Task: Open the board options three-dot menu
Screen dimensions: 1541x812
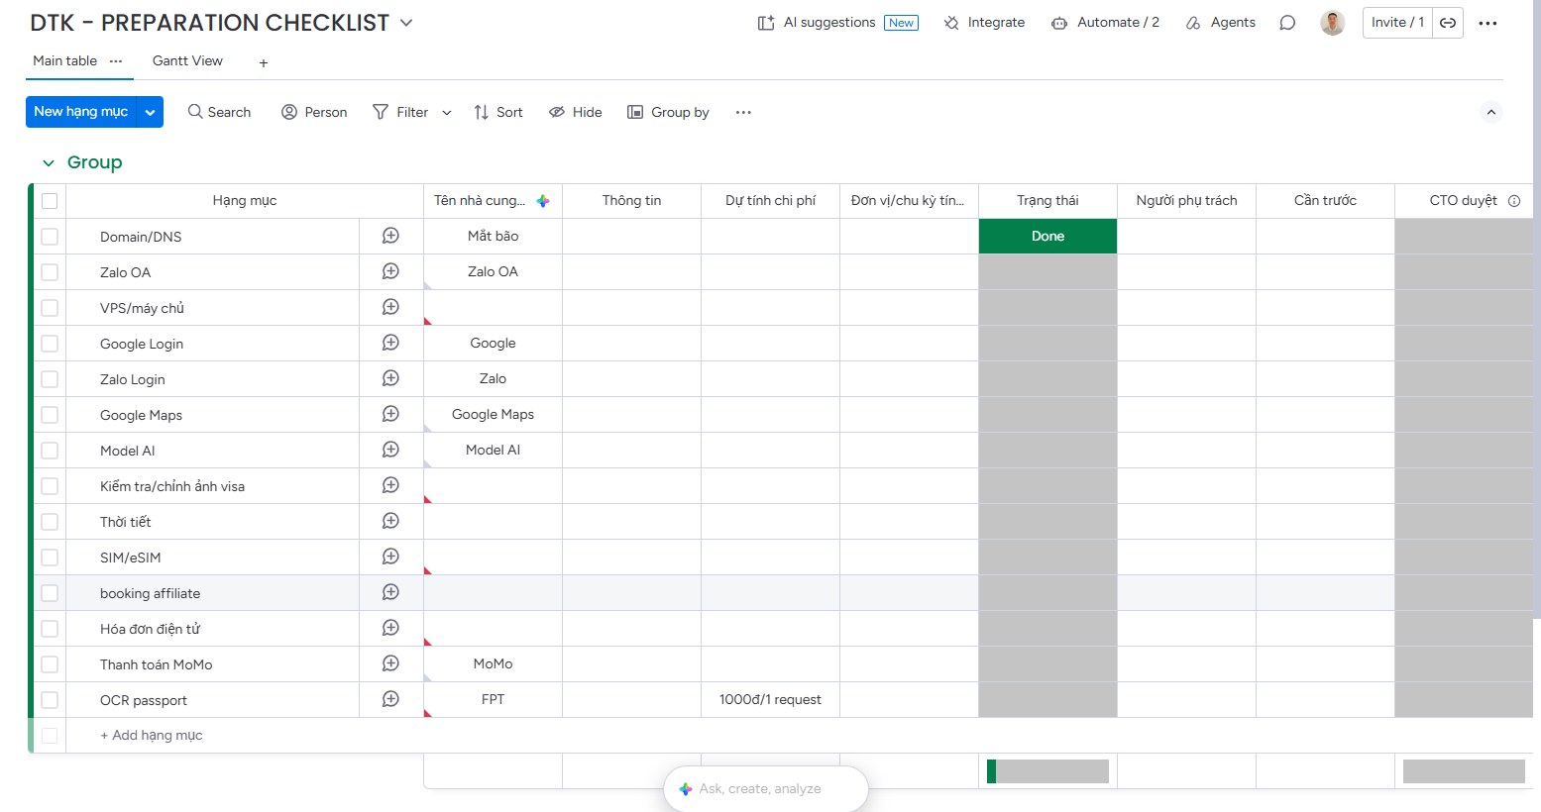Action: coord(1487,23)
